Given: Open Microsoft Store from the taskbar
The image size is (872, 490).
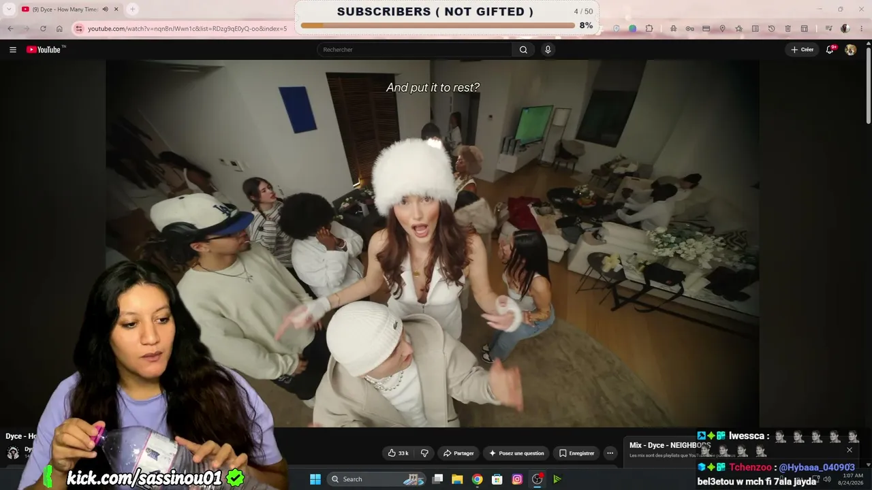Looking at the screenshot, I should coord(497,479).
